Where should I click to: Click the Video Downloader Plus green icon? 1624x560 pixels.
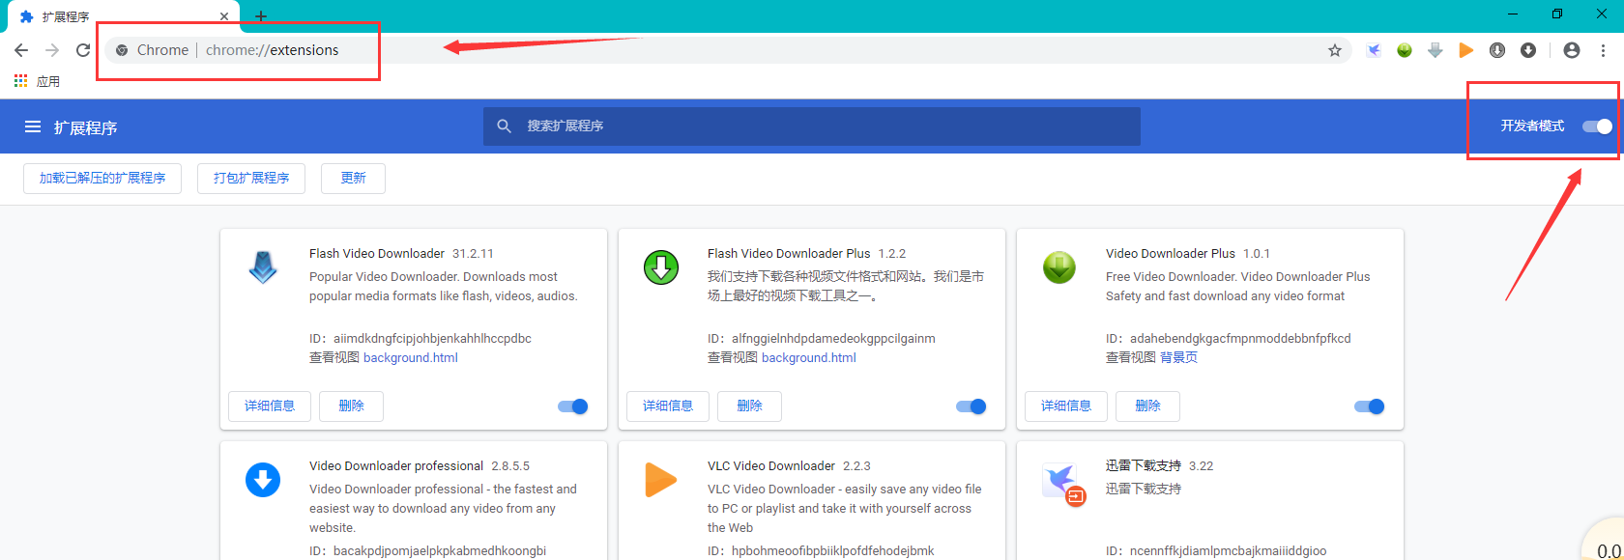pyautogui.click(x=1059, y=267)
